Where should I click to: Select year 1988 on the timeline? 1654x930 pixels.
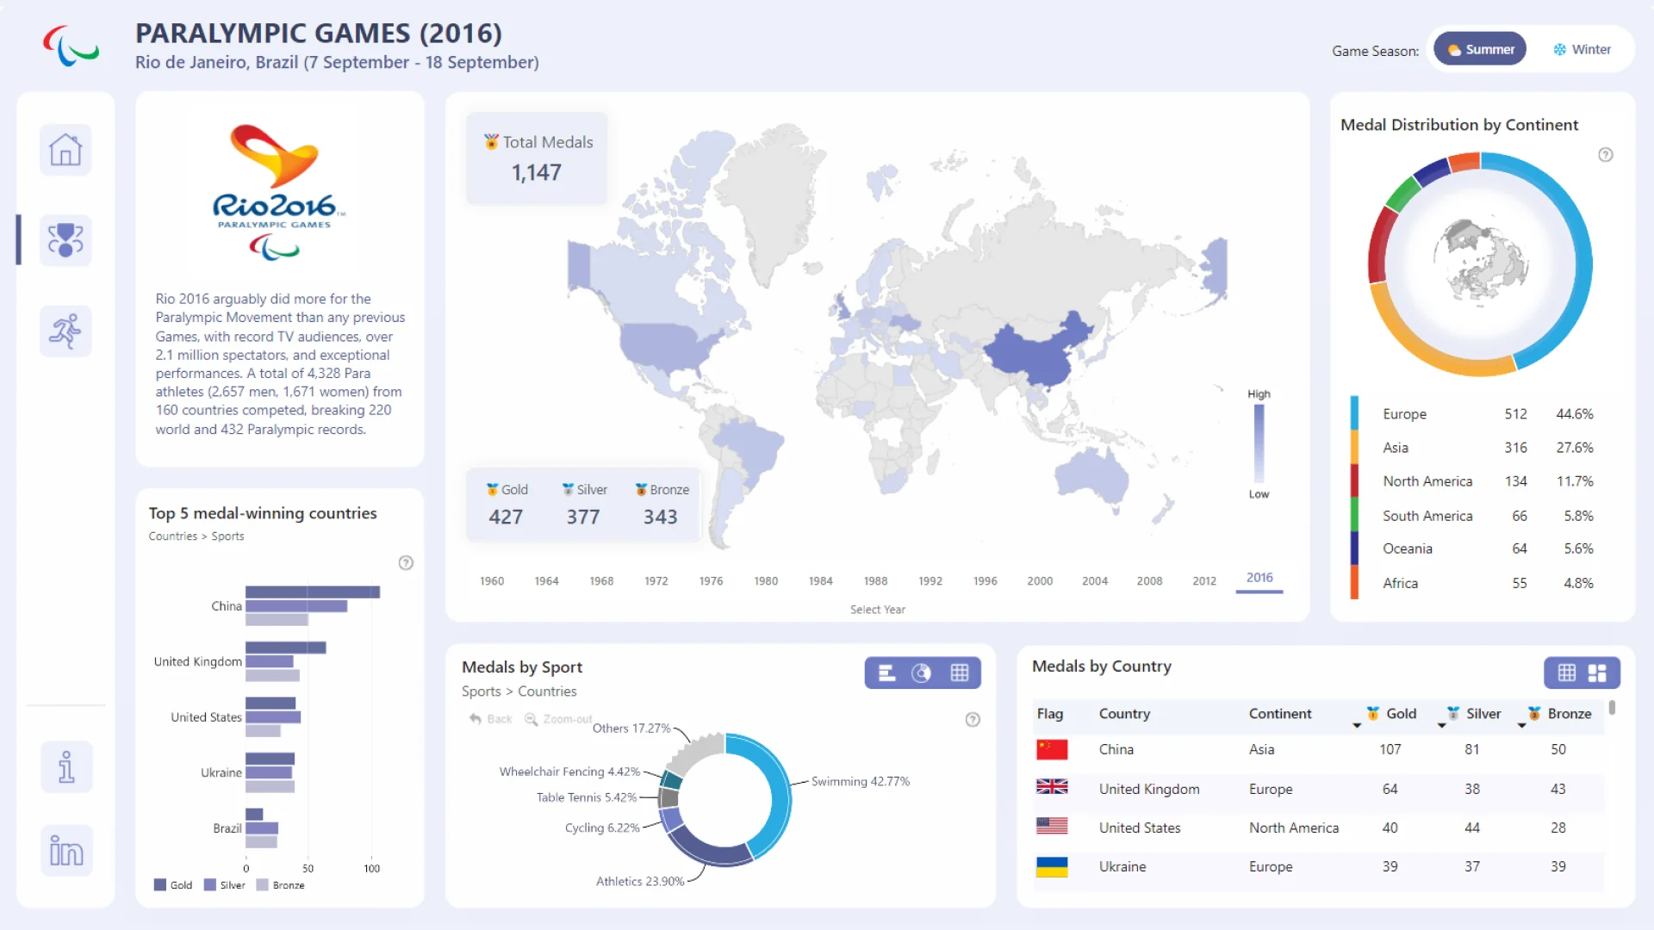pos(875,581)
